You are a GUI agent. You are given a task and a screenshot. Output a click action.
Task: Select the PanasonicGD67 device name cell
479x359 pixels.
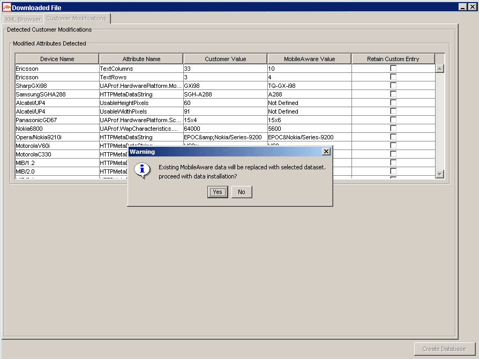pos(57,120)
